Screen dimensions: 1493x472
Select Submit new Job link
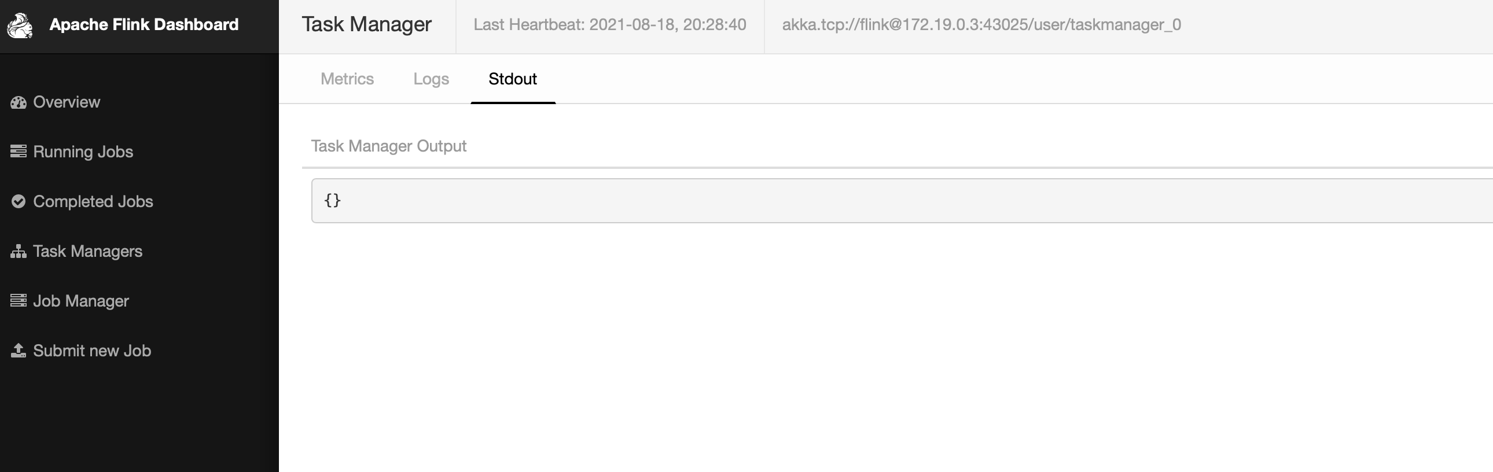click(x=91, y=351)
